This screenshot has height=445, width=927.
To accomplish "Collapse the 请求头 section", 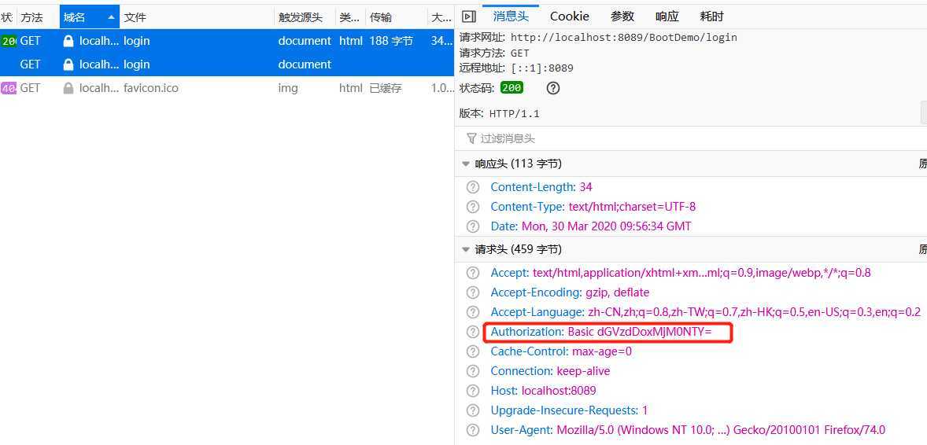I will point(466,250).
